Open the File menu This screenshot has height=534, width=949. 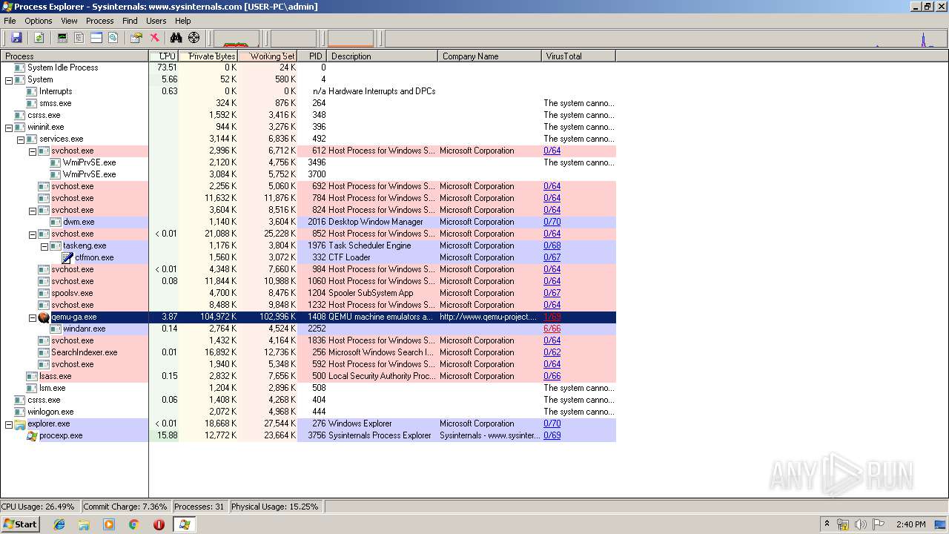point(10,21)
